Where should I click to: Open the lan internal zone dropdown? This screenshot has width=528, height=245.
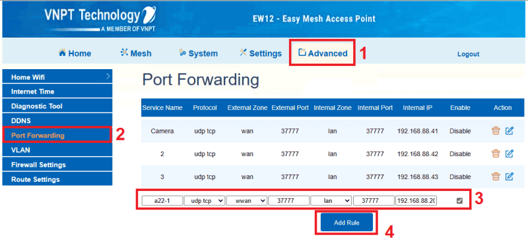pos(331,201)
